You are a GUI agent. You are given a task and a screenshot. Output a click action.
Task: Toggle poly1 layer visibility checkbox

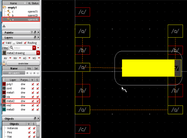click(33, 84)
